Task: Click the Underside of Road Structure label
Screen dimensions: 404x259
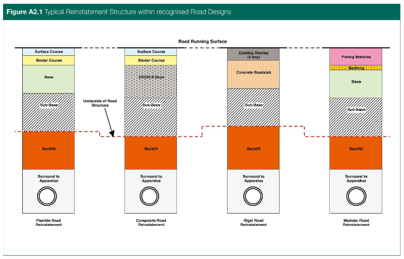Action: pyautogui.click(x=100, y=103)
